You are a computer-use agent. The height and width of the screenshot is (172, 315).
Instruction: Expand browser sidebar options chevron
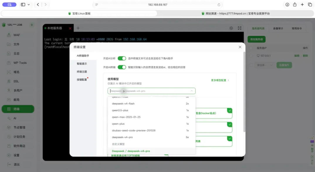tap(29, 5)
